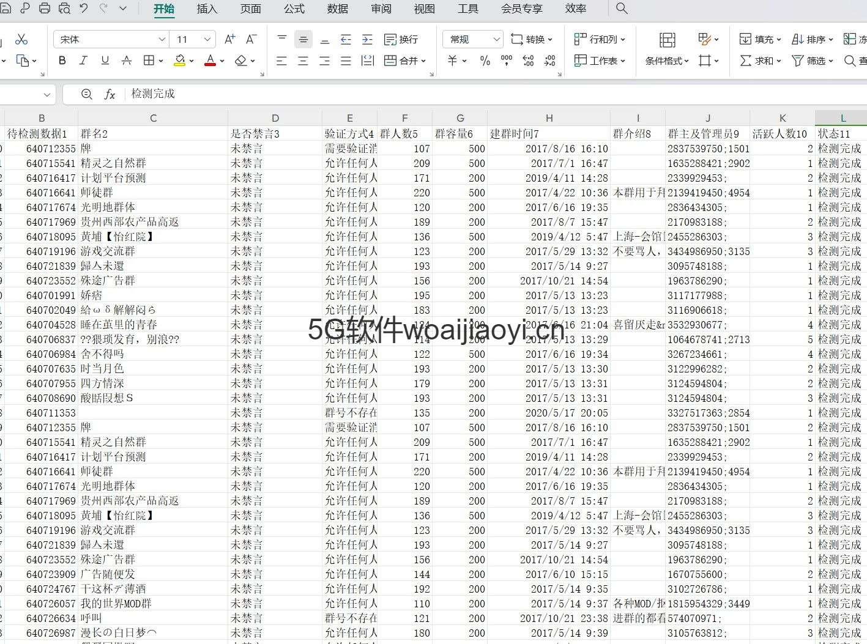This screenshot has height=644, width=867.
Task: Open number format dropdown 常规
Action: coord(496,39)
